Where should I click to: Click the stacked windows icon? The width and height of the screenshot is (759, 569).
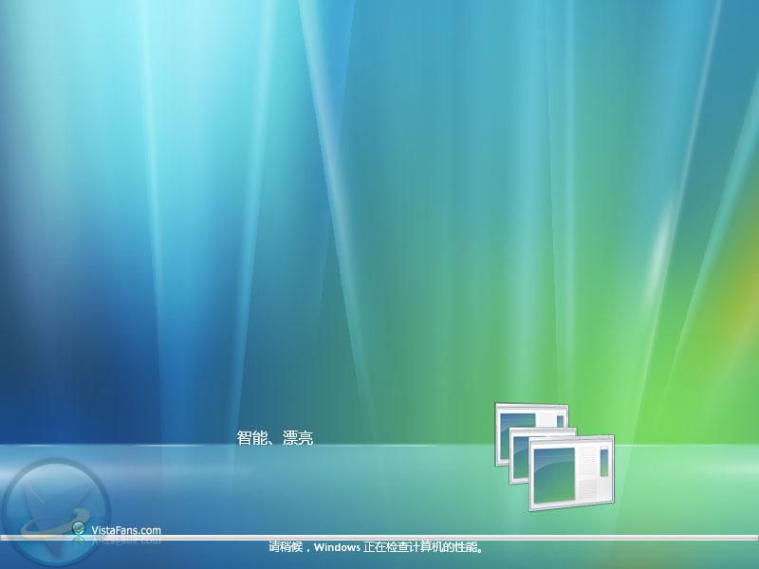(x=554, y=457)
